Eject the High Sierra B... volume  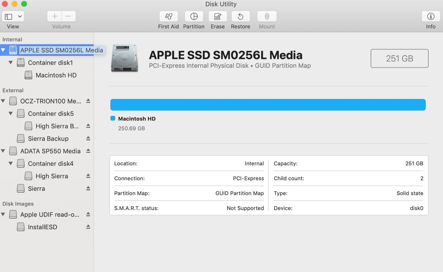88,126
